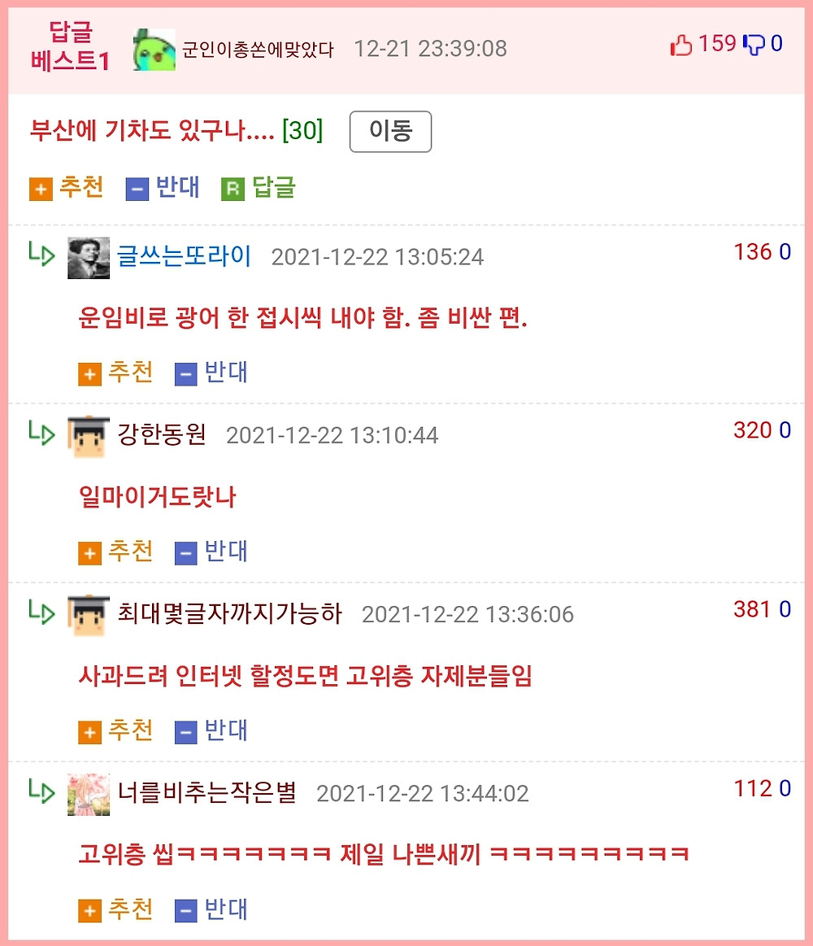Click the 반대 label under 고위층 씹ㅋㅋㅋ comment
Image resolution: width=813 pixels, height=946 pixels.
226,909
